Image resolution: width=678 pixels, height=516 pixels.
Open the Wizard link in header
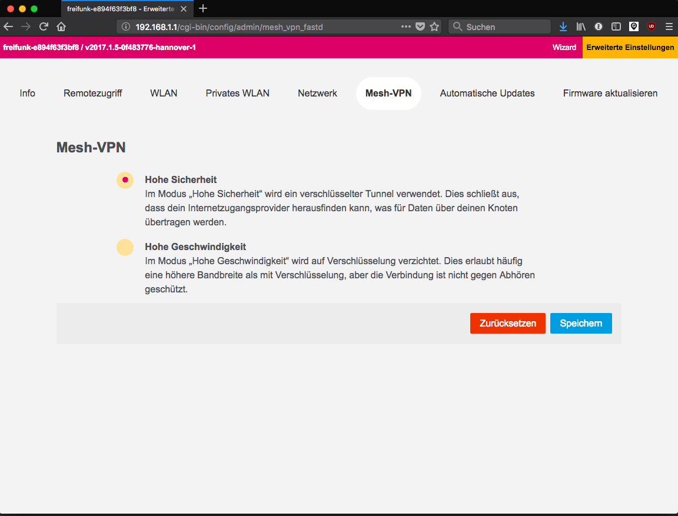[564, 48]
